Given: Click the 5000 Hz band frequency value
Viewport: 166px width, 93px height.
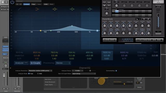Looking at the screenshot, I should 124,52.
